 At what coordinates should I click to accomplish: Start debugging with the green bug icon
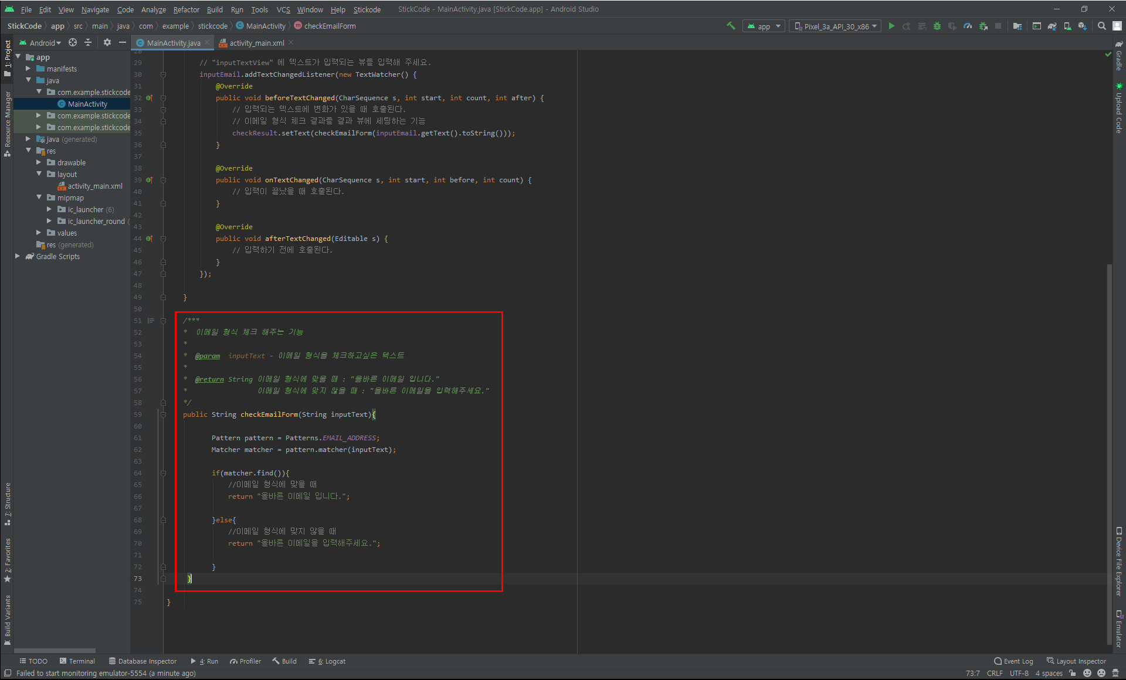937,26
